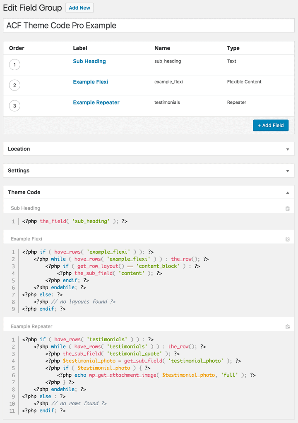Open the Example Flexi field for editing

point(90,82)
